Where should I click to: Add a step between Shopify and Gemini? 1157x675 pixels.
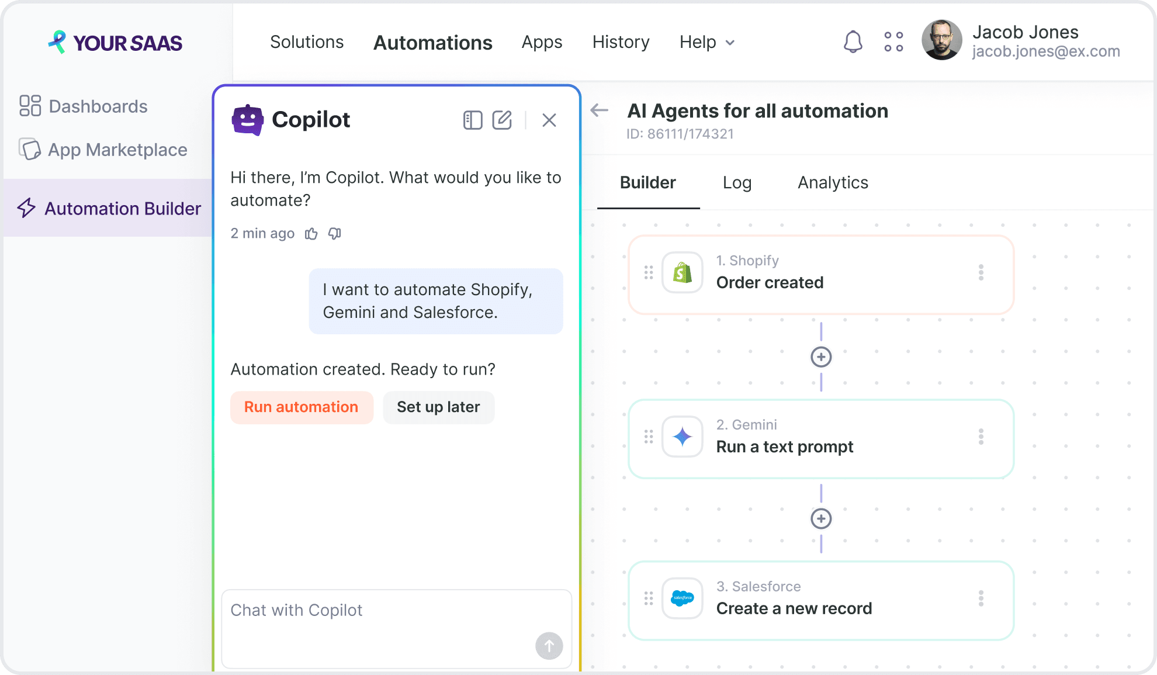tap(821, 356)
